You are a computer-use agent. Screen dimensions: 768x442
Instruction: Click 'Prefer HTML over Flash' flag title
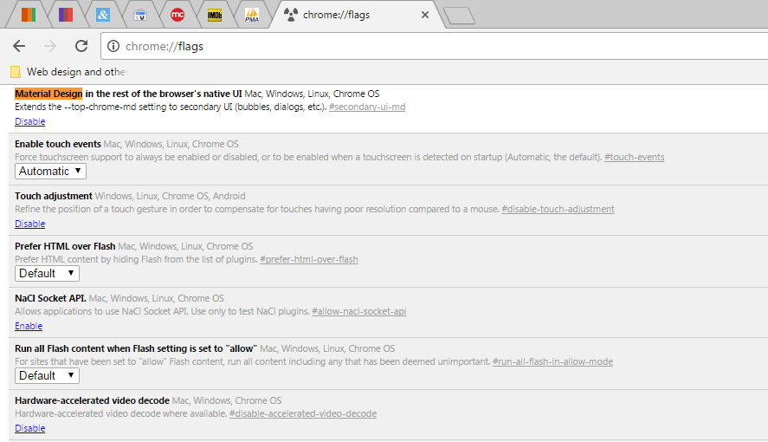[x=65, y=246]
